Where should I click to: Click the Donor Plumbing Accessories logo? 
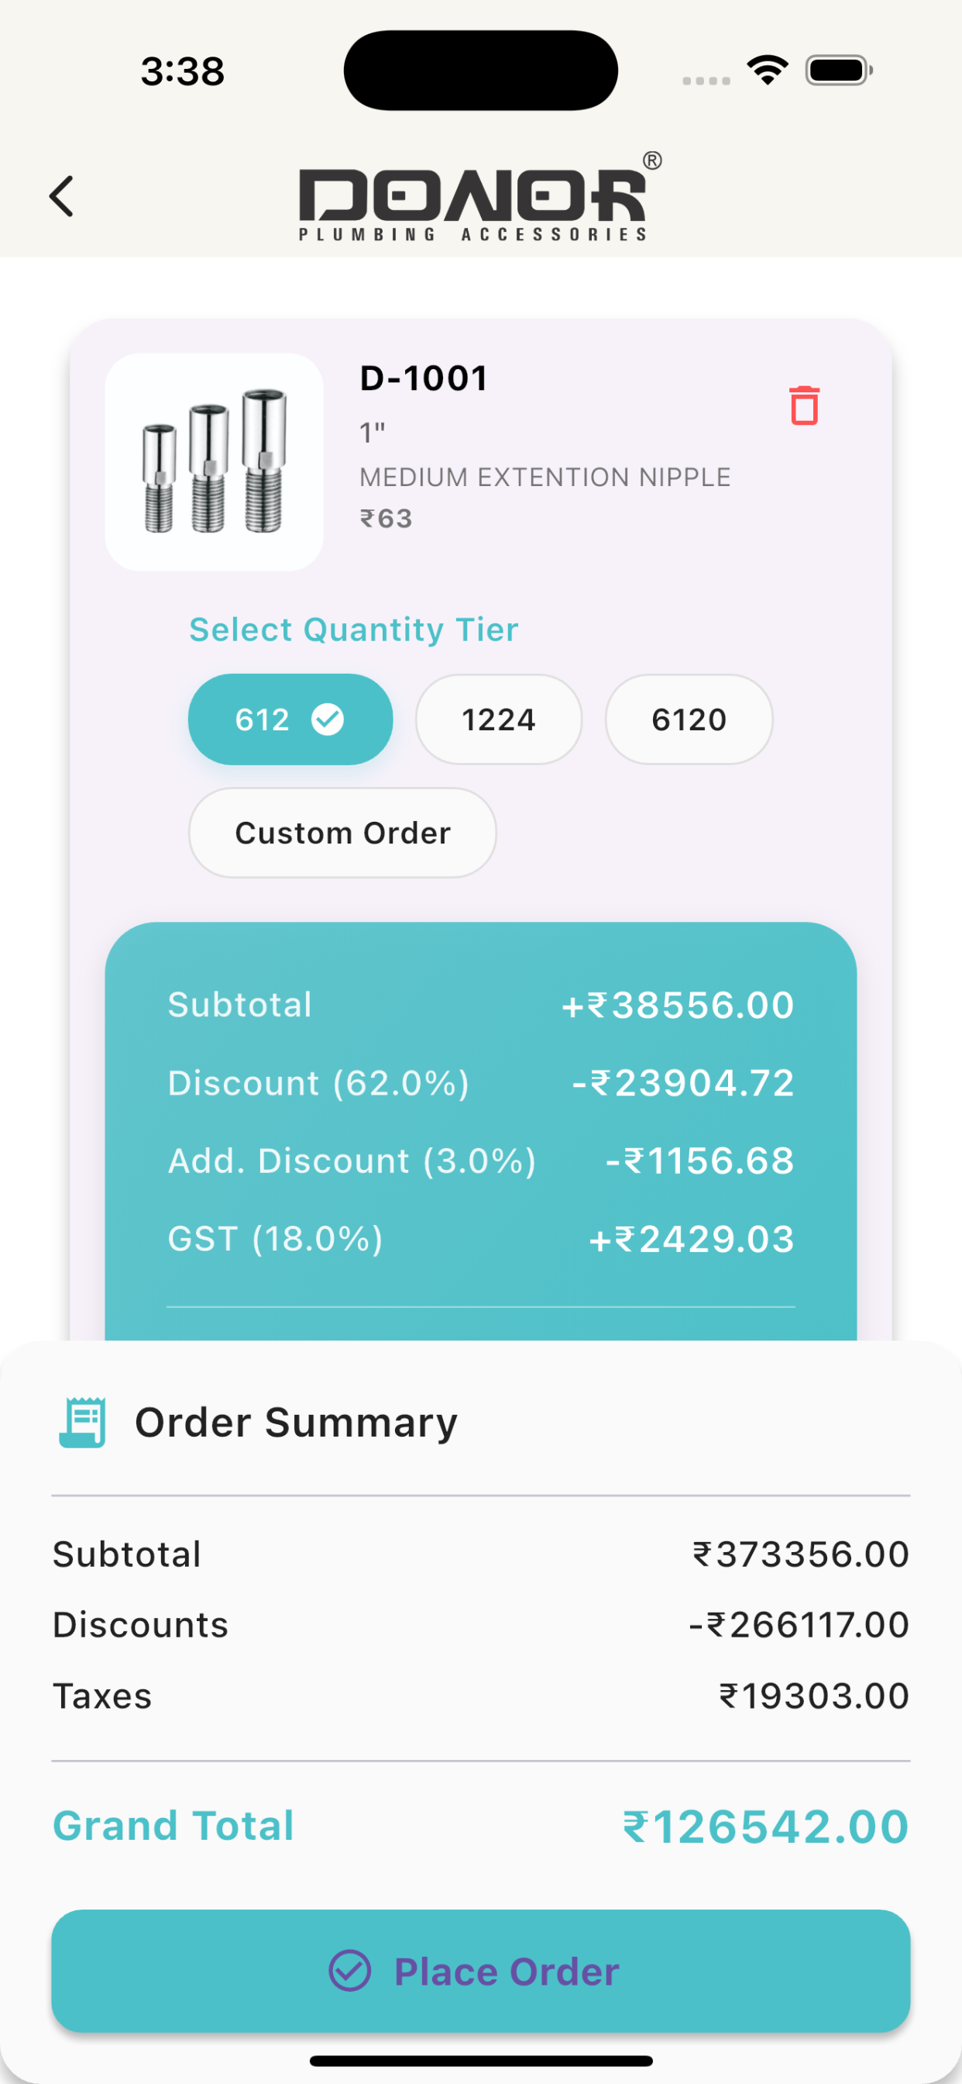coord(480,197)
